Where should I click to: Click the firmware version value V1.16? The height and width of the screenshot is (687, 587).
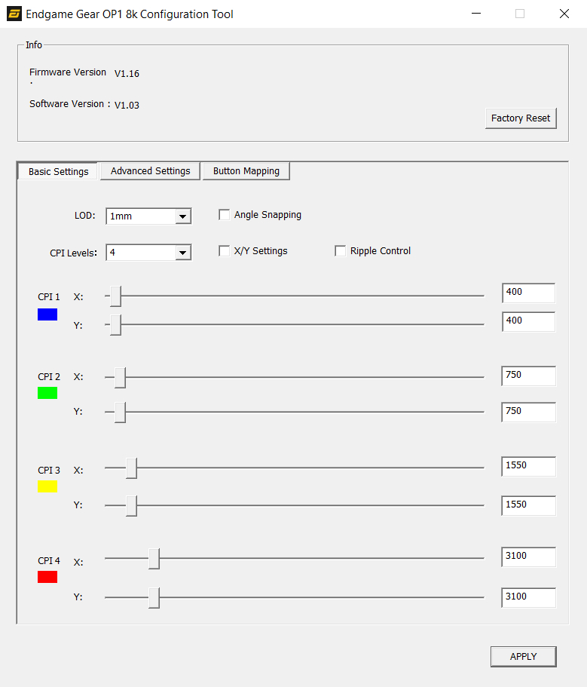pyautogui.click(x=127, y=74)
